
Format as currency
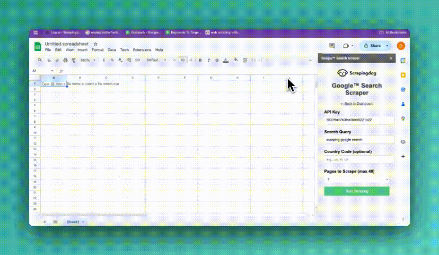(104, 61)
